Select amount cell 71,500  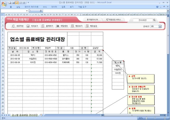pyautogui.click(x=97, y=62)
